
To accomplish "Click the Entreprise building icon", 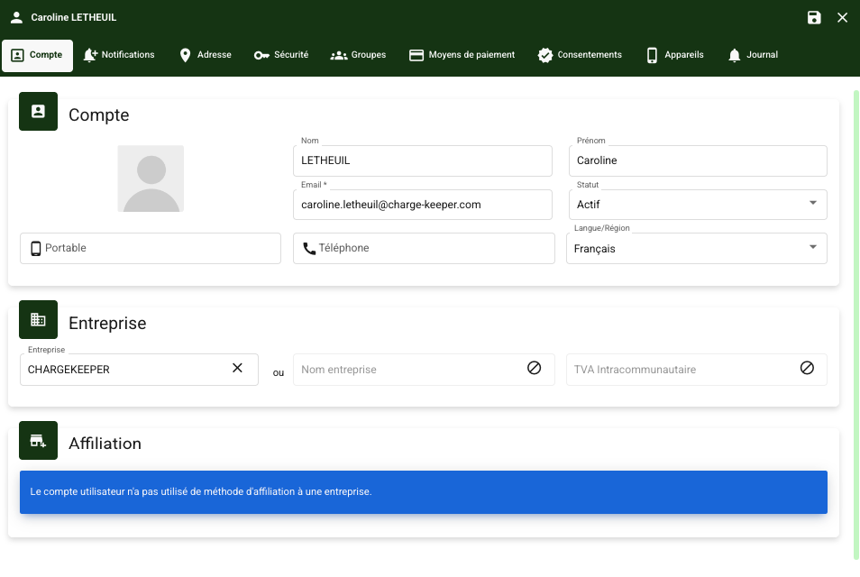I will (x=38, y=320).
